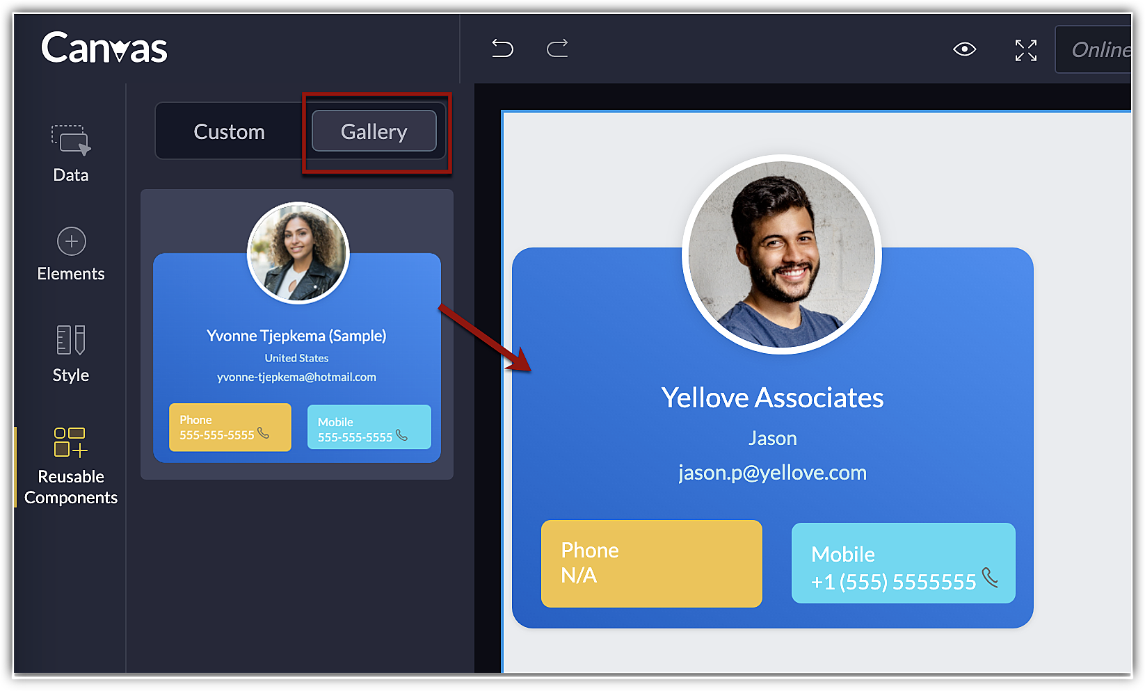The image size is (1145, 691).
Task: Select the Yvonne Tjepkema sample card component
Action: click(x=297, y=334)
